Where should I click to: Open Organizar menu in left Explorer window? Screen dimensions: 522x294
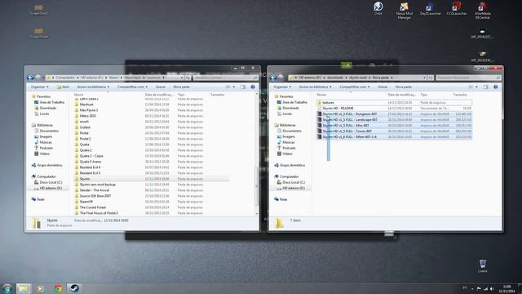[39, 87]
